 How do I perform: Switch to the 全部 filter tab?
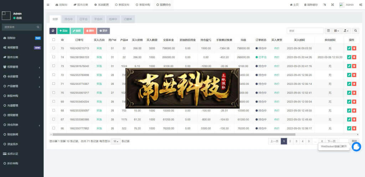tap(55, 19)
